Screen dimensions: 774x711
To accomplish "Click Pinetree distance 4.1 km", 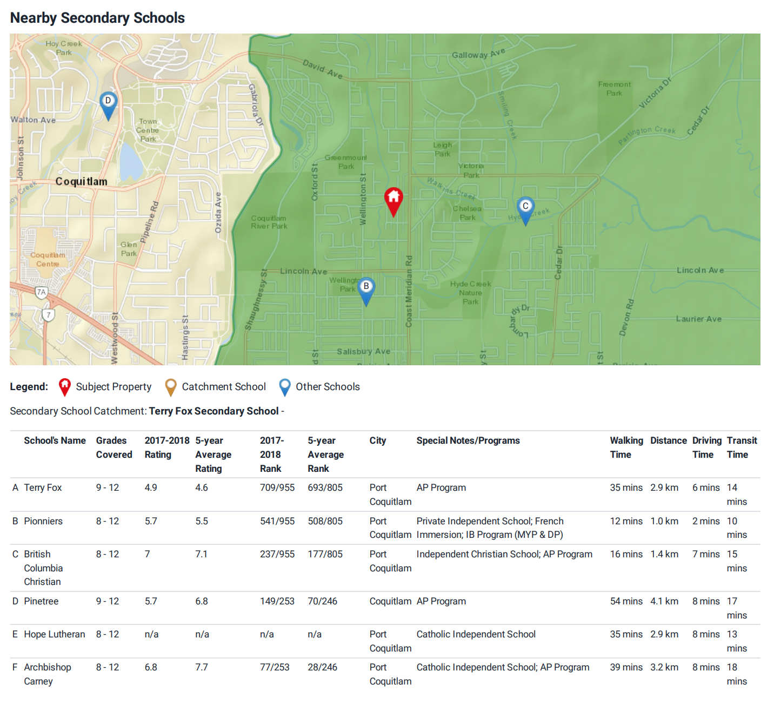I will (664, 601).
